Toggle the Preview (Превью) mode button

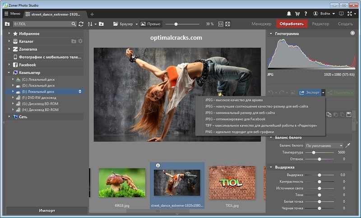[x=151, y=24]
